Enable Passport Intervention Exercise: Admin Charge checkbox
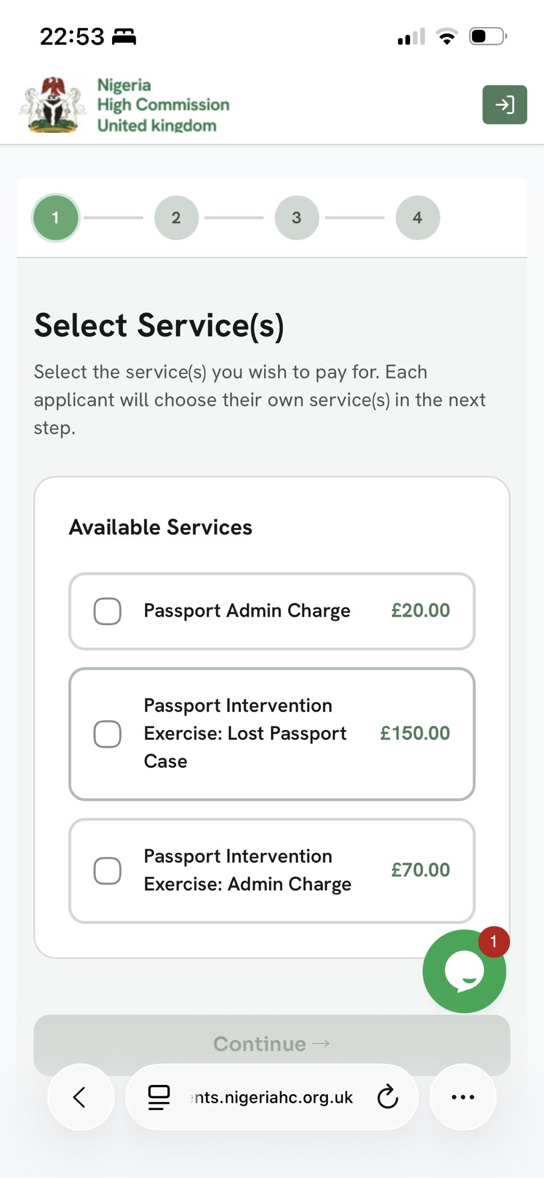544x1178 pixels. (108, 871)
